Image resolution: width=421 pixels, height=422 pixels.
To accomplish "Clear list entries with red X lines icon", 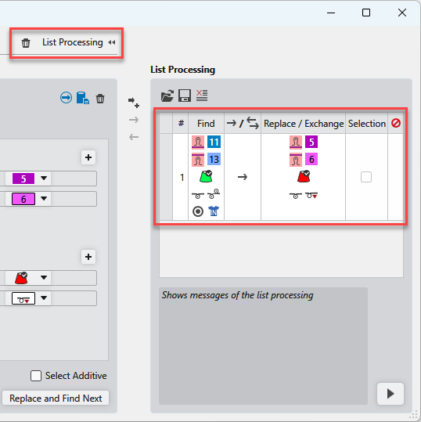I will point(202,96).
